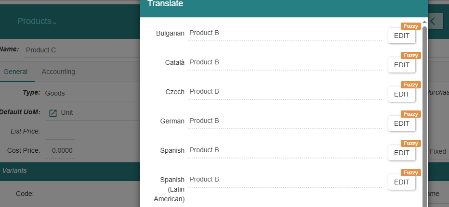Click the Fuzzy badge on Spanish row
Screen dimensions: 449x207
[411, 143]
